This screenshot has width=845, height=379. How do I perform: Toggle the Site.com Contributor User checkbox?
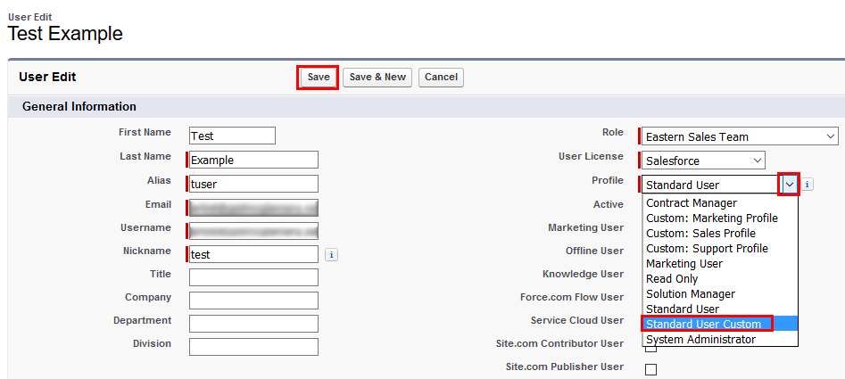pos(650,348)
